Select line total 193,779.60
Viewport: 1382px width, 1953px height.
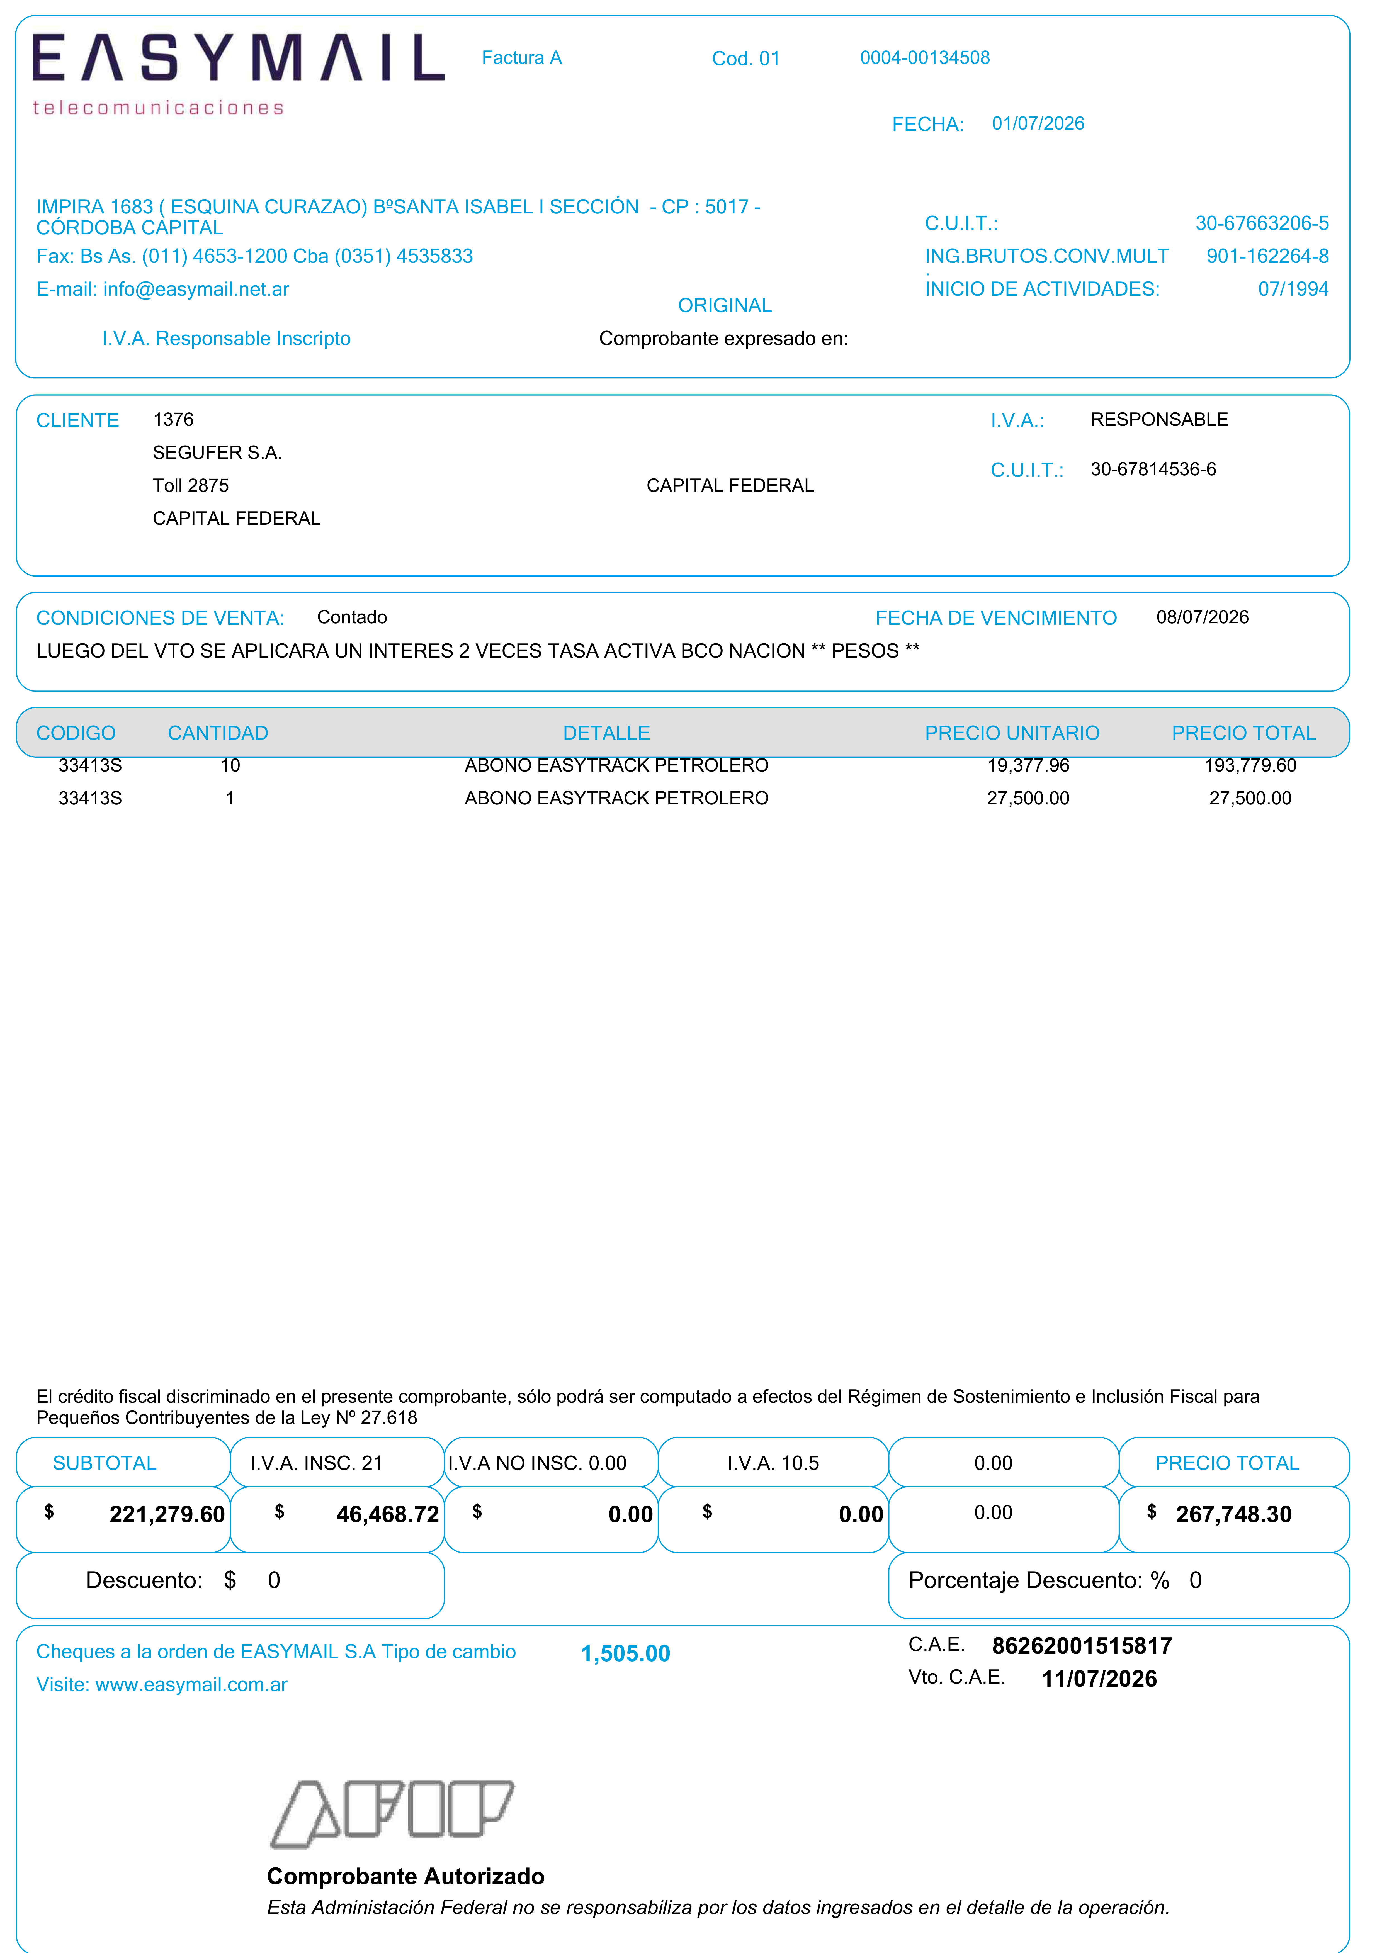(1251, 765)
